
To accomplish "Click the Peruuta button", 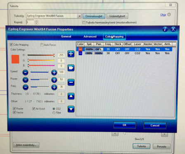I will (x=161, y=147).
